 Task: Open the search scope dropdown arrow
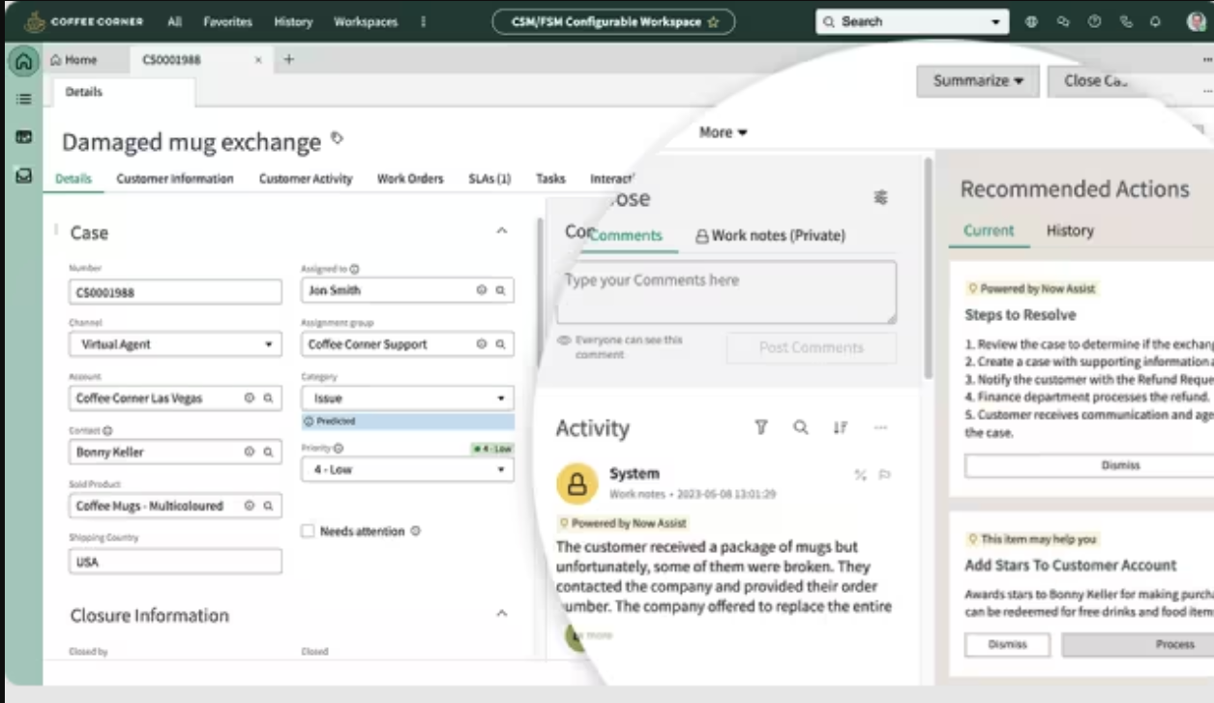(995, 21)
